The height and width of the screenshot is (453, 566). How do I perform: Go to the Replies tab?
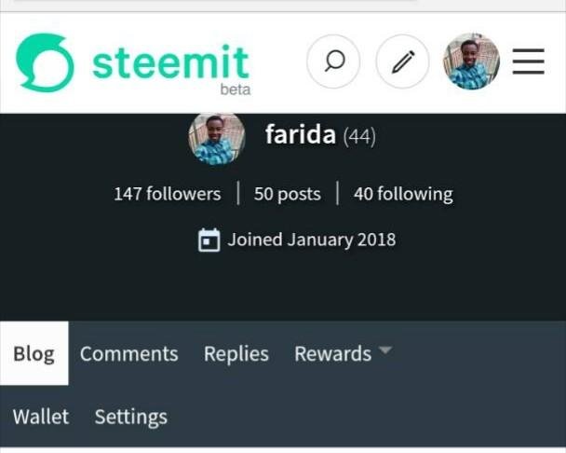[x=236, y=354]
